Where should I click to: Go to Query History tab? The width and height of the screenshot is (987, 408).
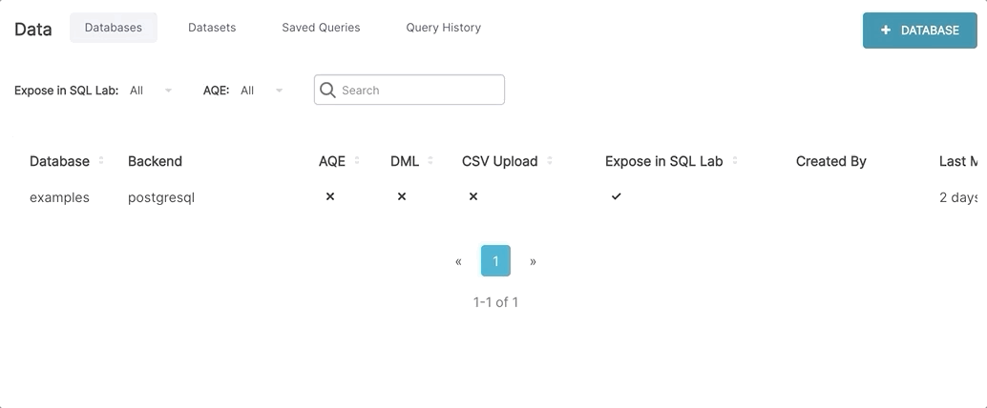coord(443,28)
